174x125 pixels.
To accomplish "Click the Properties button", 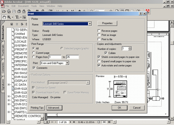I will [x=107, y=23].
